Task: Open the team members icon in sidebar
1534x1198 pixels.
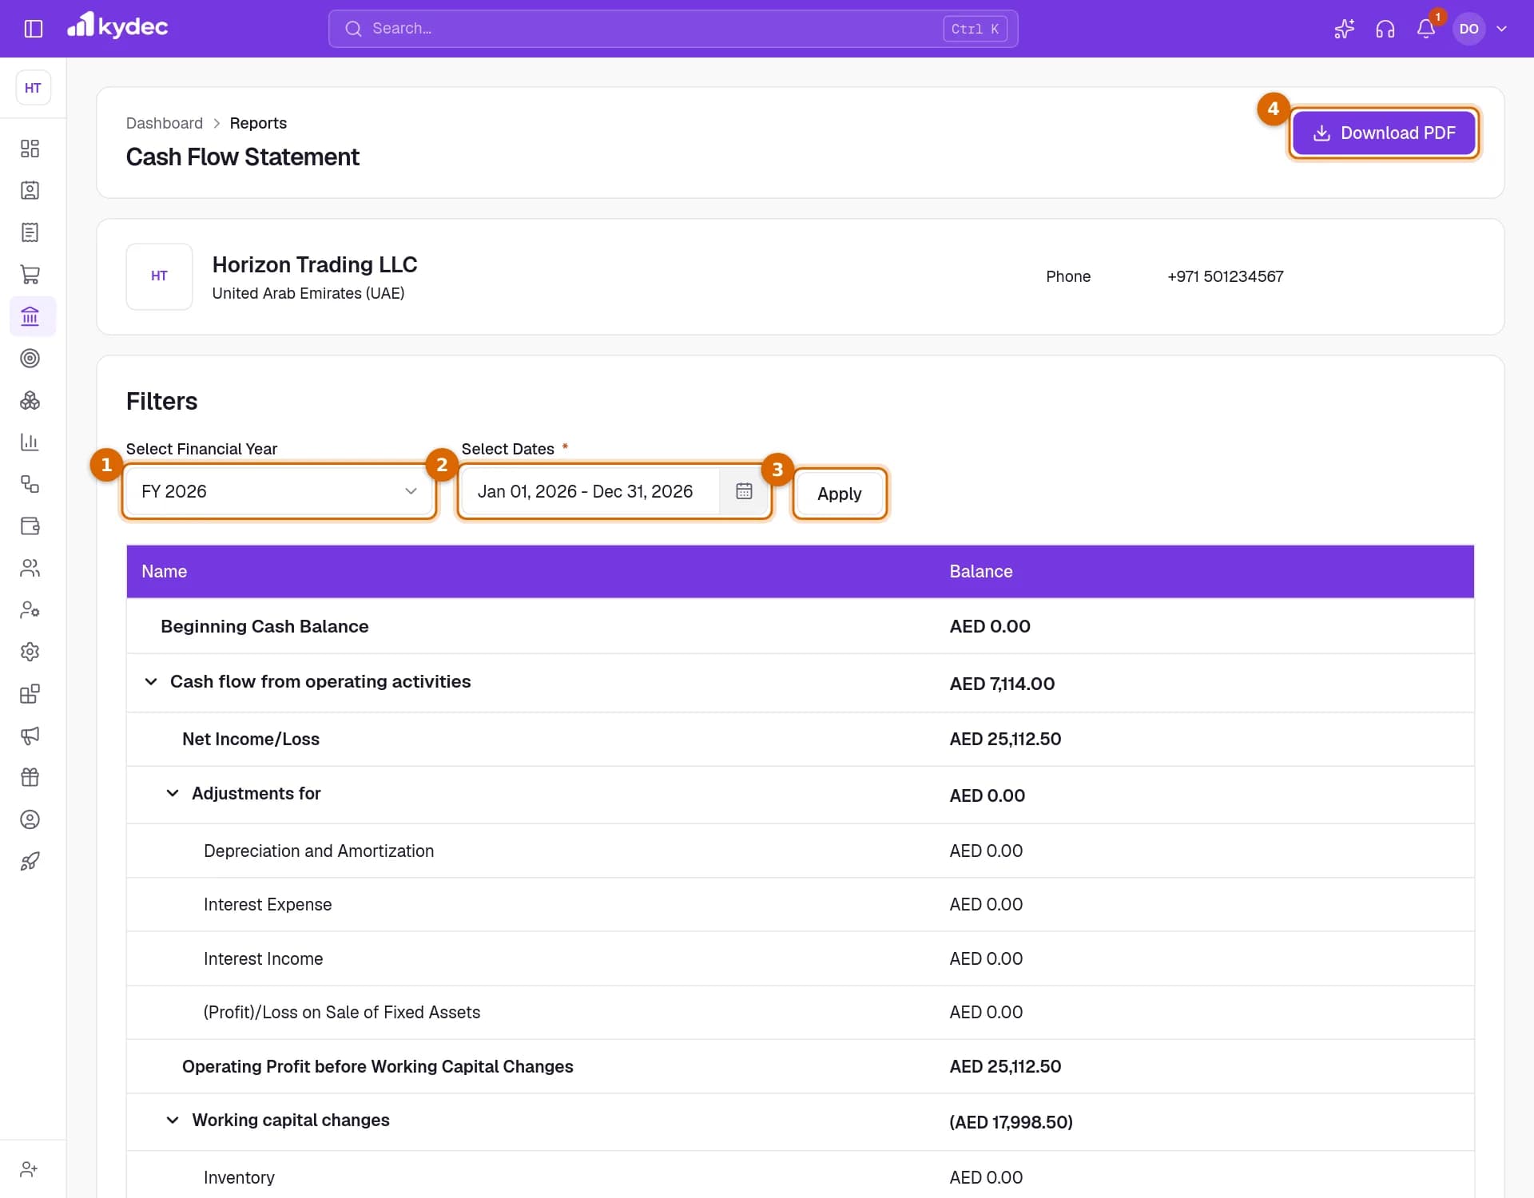Action: [30, 568]
